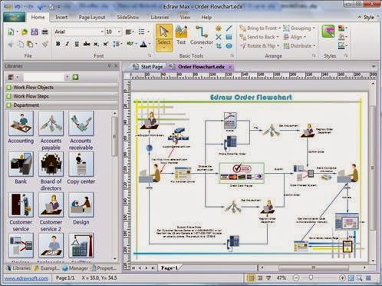382x286 pixels.
Task: Open the www.edrawsoft.com link
Action: pyautogui.click(x=26, y=278)
